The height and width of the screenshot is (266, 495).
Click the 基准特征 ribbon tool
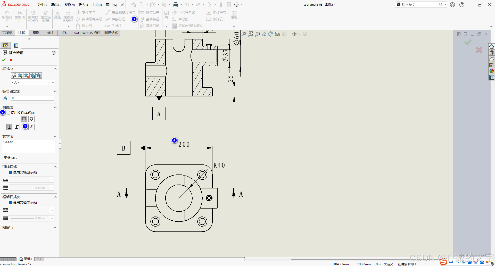(x=150, y=19)
